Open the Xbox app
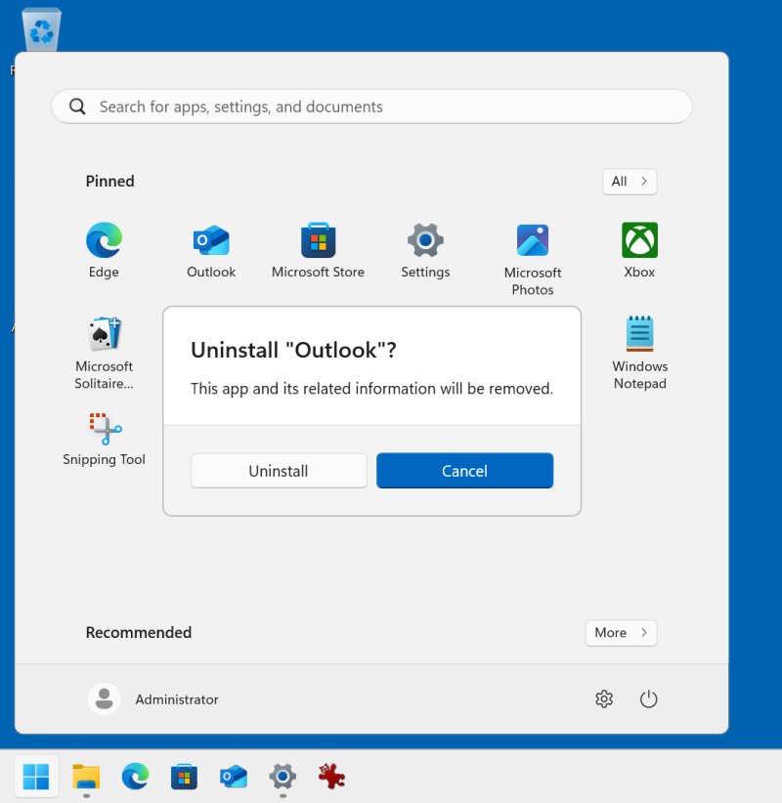Screen dimensions: 782x803 point(638,240)
